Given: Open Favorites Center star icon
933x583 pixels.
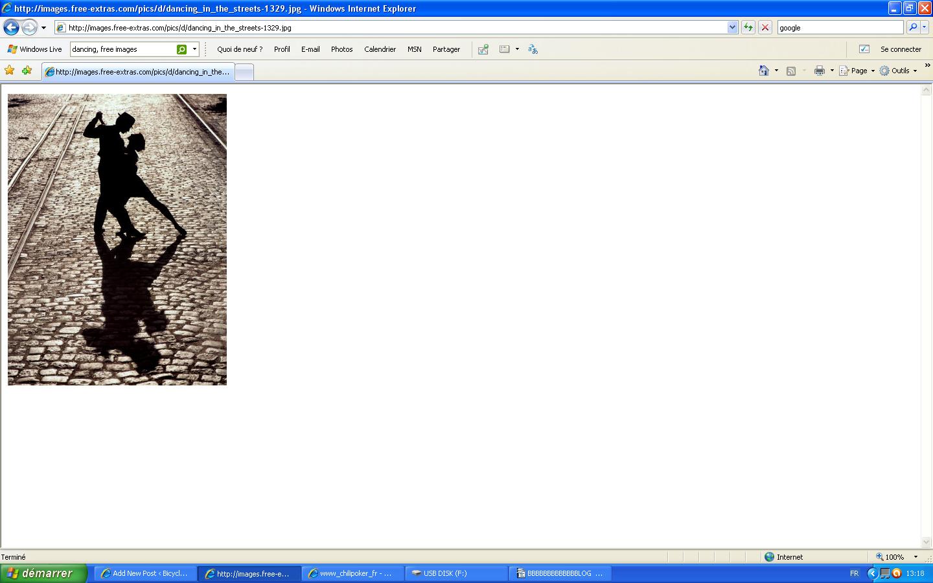Looking at the screenshot, I should (x=10, y=71).
